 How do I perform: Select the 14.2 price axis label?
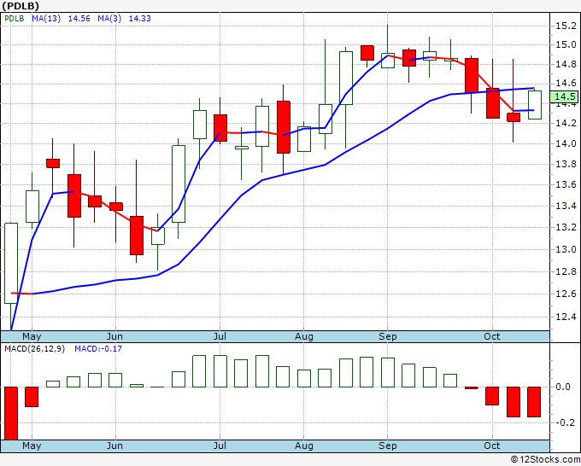(566, 123)
